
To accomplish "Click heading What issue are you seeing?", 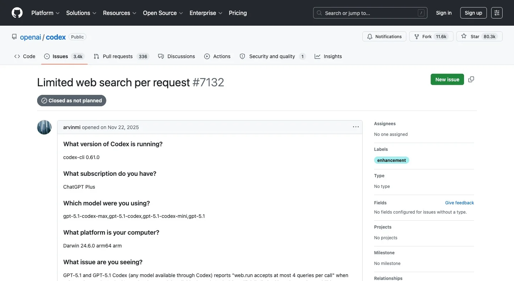I will 103,262.
